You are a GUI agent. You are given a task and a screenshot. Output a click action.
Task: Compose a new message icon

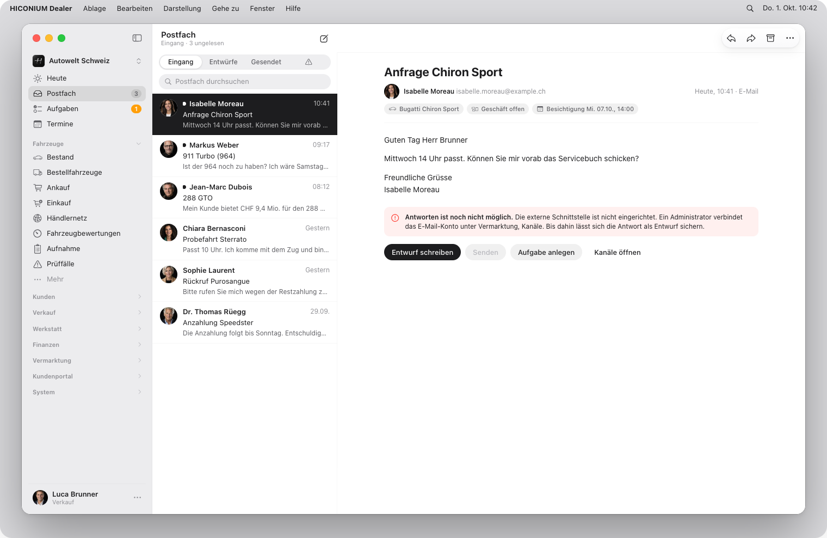pyautogui.click(x=324, y=39)
